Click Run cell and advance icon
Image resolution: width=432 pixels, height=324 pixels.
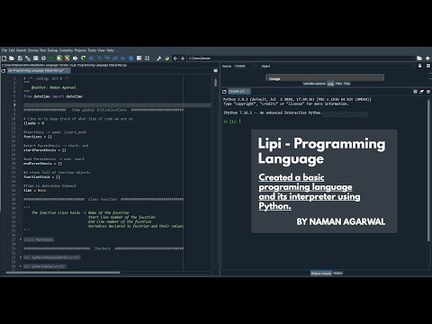click(67, 58)
